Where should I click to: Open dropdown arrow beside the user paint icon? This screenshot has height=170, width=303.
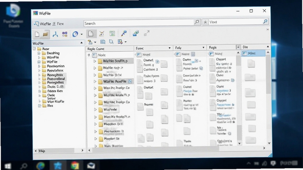click(95, 42)
